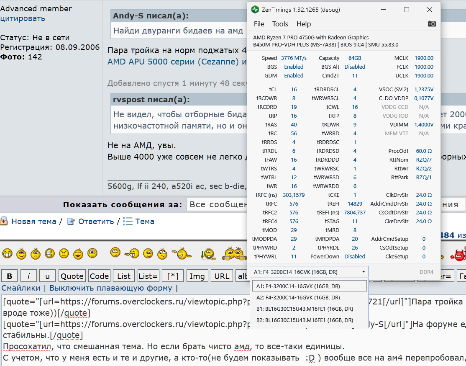Click the Img BBCode button
Viewport: 466px width, 366px height.
(197, 276)
